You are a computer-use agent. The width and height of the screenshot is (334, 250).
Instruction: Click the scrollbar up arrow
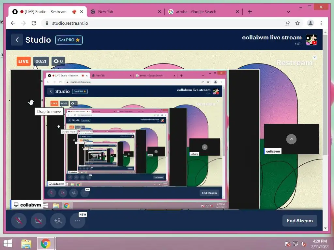[325, 32]
